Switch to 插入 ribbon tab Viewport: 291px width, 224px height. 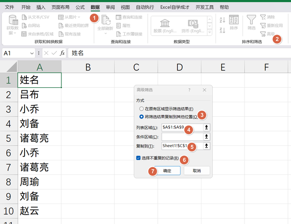pos(41,7)
